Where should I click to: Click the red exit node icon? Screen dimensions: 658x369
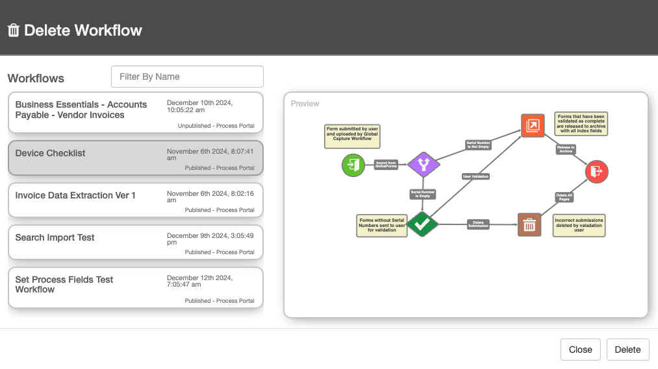[x=596, y=171]
